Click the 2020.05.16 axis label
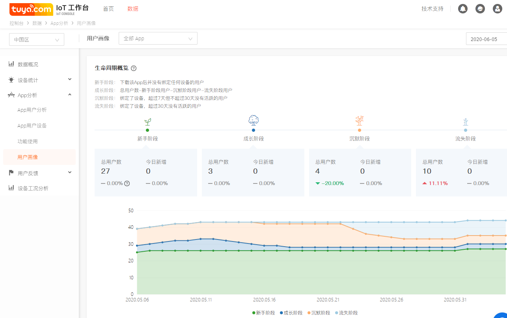 pyautogui.click(x=264, y=300)
